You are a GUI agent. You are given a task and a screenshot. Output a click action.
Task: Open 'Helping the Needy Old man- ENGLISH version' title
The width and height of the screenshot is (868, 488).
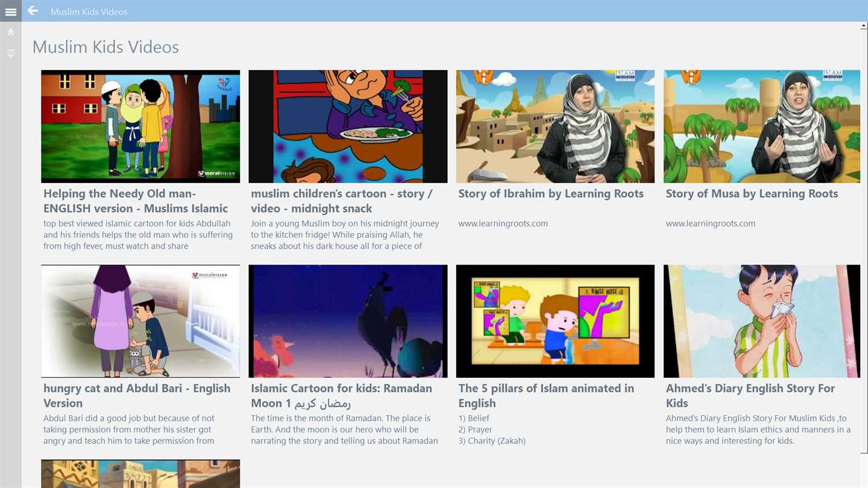tap(136, 201)
